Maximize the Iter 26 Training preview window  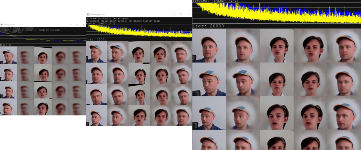tap(77, 25)
